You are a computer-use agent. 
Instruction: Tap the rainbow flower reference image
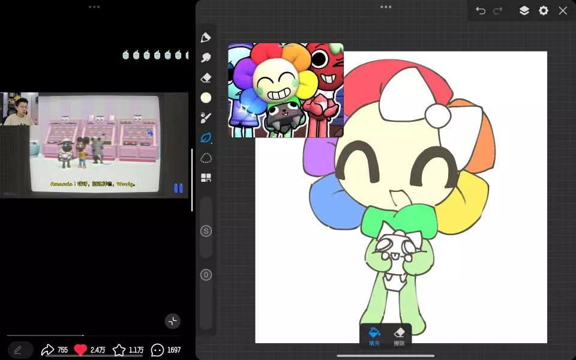point(286,91)
